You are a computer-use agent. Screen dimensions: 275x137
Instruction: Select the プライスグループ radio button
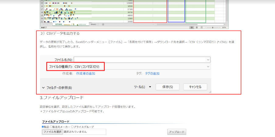(x=72, y=127)
